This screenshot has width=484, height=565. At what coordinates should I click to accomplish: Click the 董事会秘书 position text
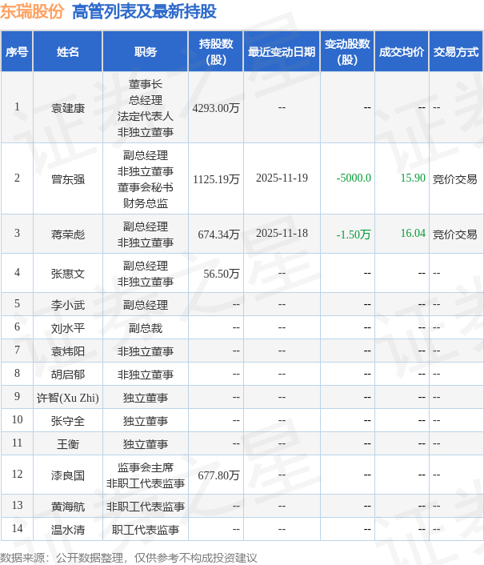(x=146, y=187)
